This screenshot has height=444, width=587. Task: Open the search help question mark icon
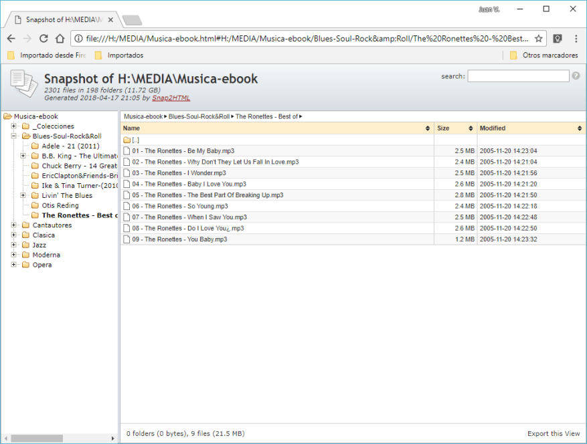[x=576, y=76]
